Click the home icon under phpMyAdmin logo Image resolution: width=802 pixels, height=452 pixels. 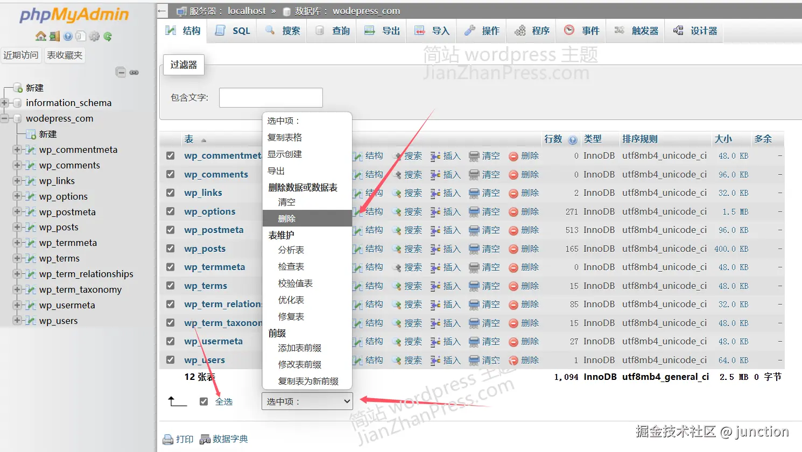(40, 36)
